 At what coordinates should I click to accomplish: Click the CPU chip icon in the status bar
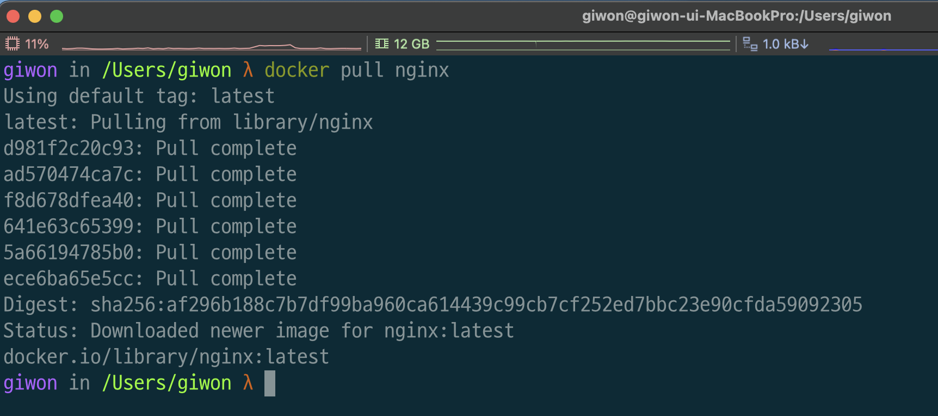(x=12, y=43)
